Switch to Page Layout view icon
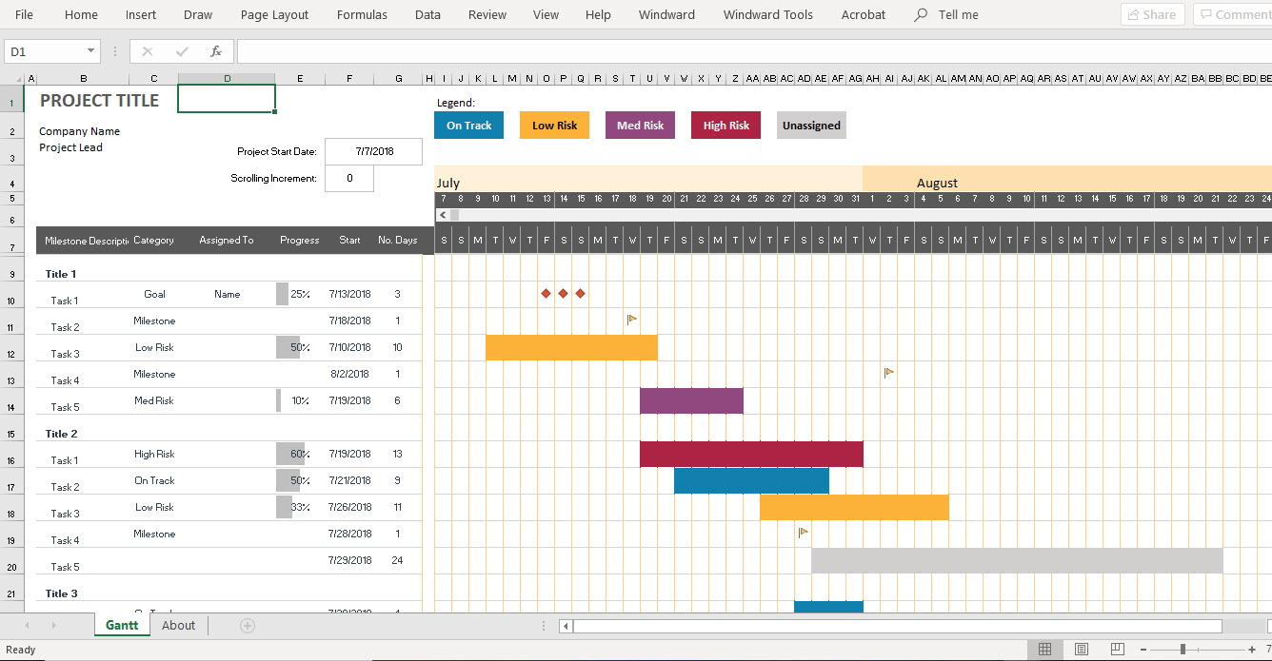Image resolution: width=1272 pixels, height=661 pixels. (1081, 650)
